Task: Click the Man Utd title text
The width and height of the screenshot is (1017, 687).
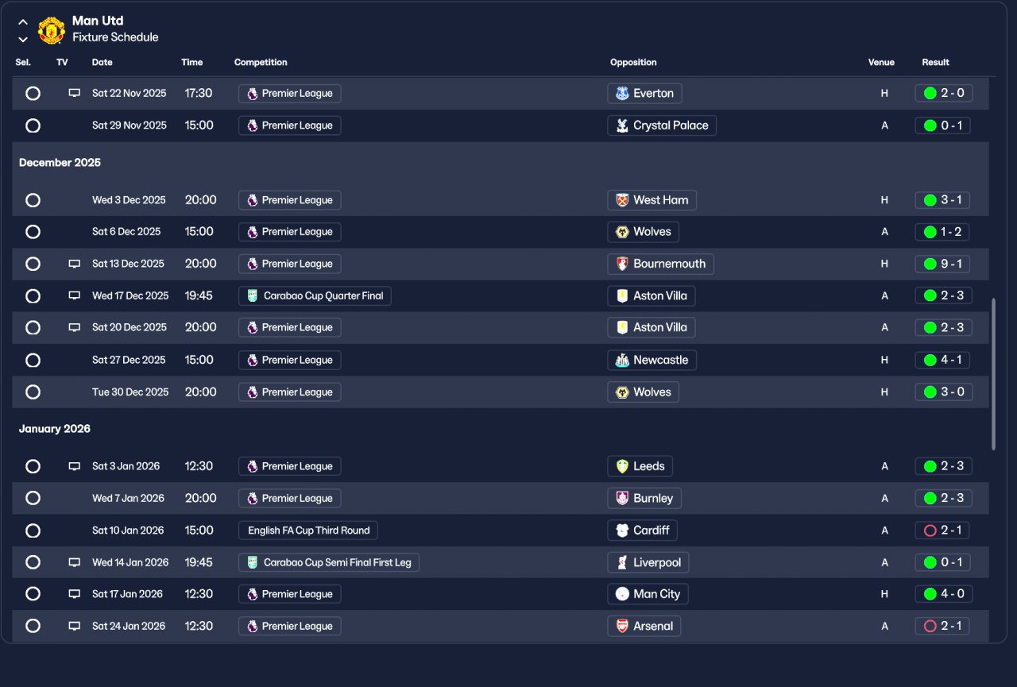Action: [98, 21]
